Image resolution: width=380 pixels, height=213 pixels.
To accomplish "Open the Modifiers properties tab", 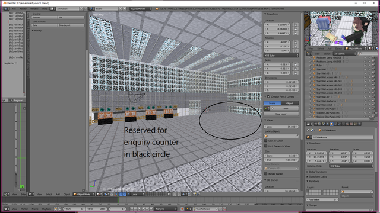I will pos(339,124).
